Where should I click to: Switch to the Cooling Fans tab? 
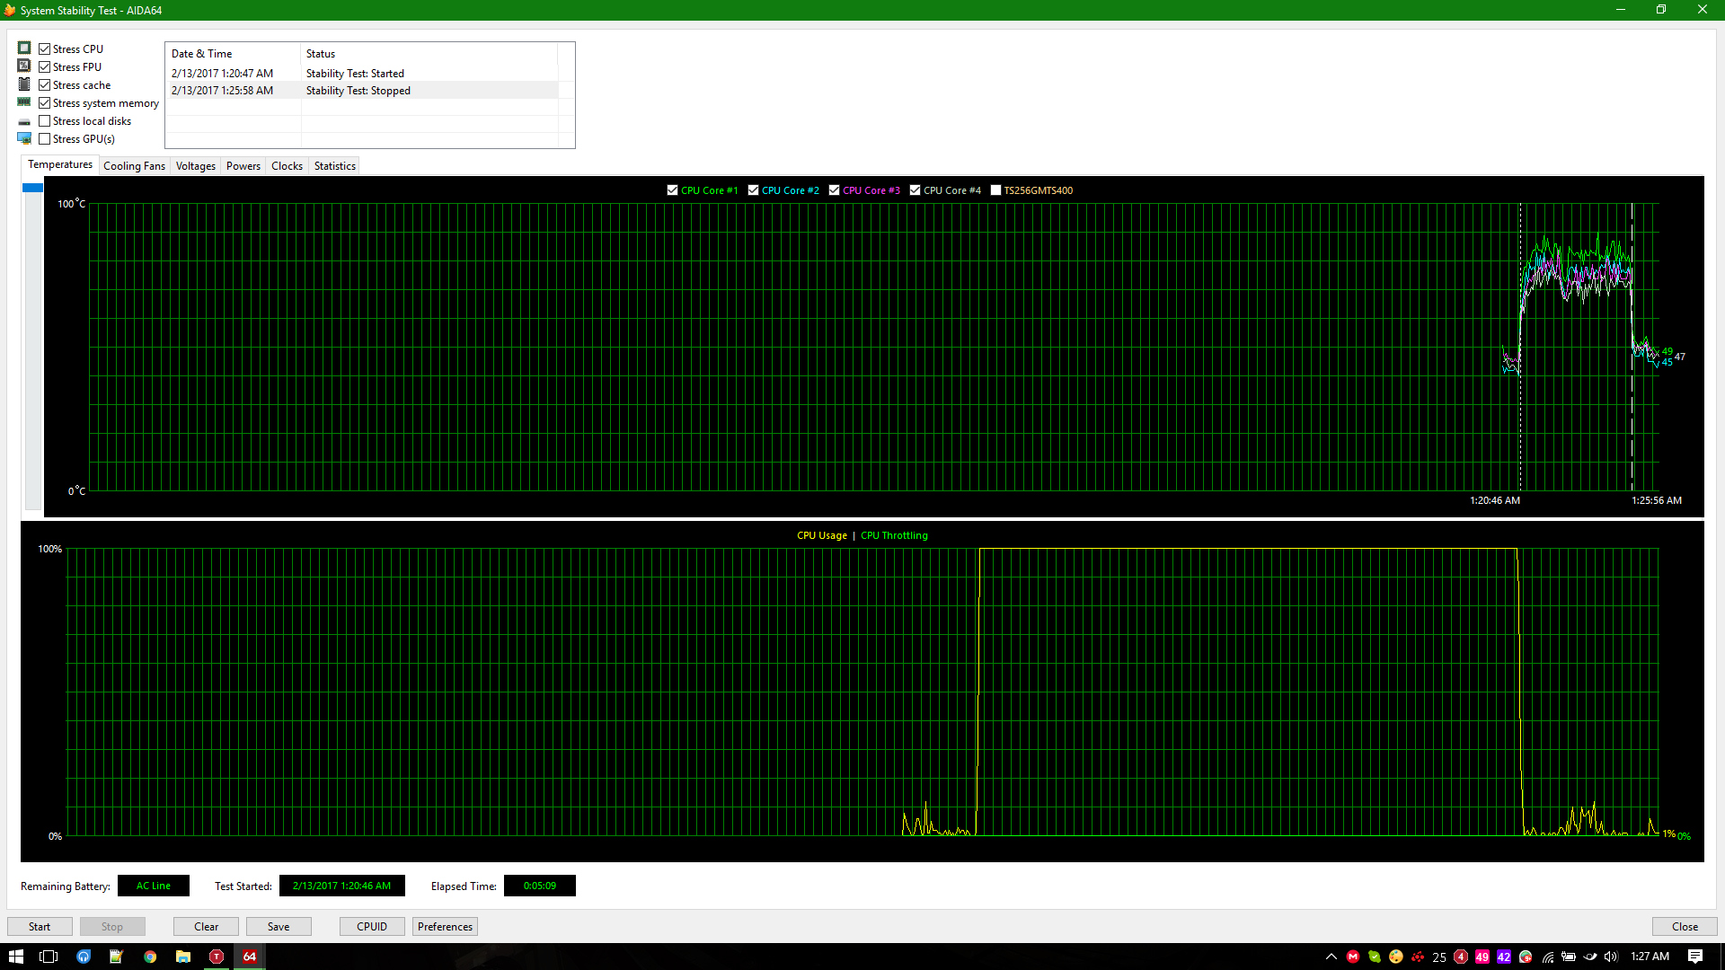point(134,166)
